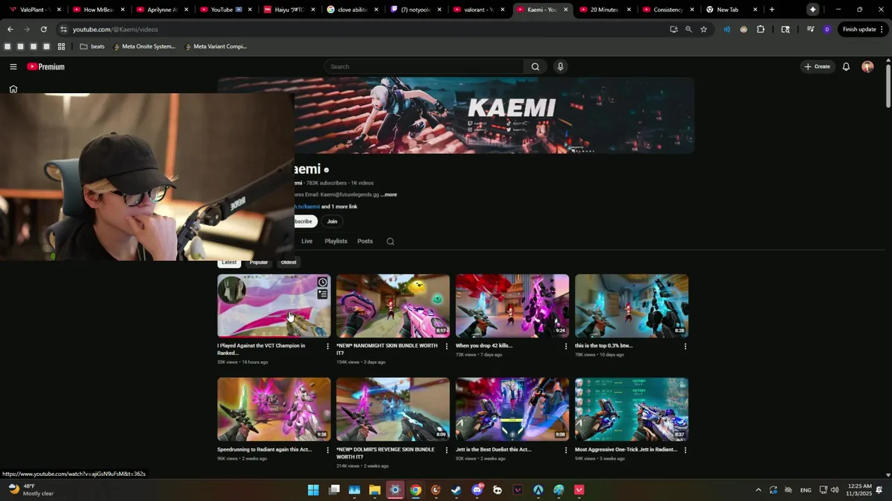Open the and 1 more link text
Image resolution: width=892 pixels, height=501 pixels.
[x=339, y=207]
